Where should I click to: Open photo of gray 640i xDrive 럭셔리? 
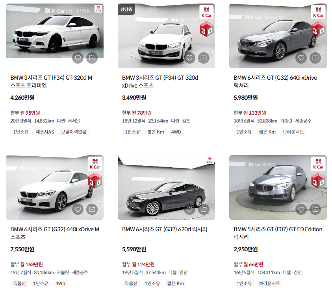(x=278, y=36)
